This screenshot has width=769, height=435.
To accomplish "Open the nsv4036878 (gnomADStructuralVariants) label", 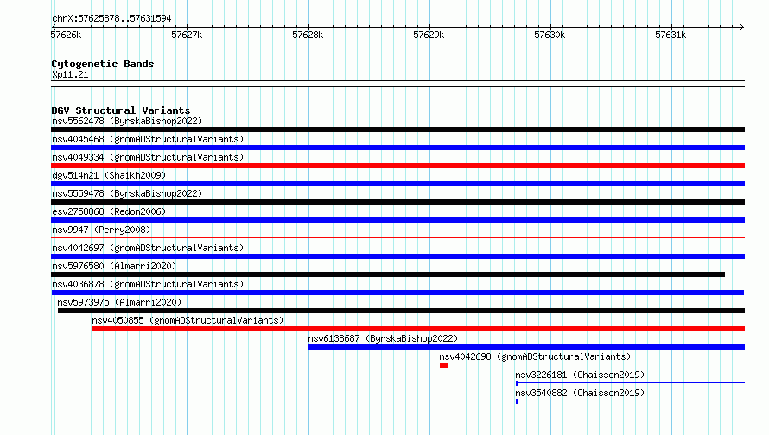I will click(148, 284).
